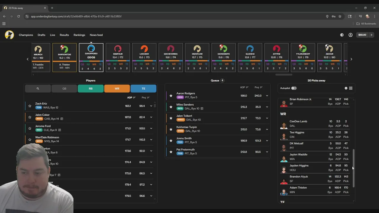
Task: Toggle the Autopilot switch
Action: [x=294, y=88]
